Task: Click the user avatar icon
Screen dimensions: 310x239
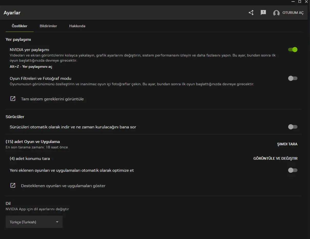Action: pyautogui.click(x=276, y=13)
